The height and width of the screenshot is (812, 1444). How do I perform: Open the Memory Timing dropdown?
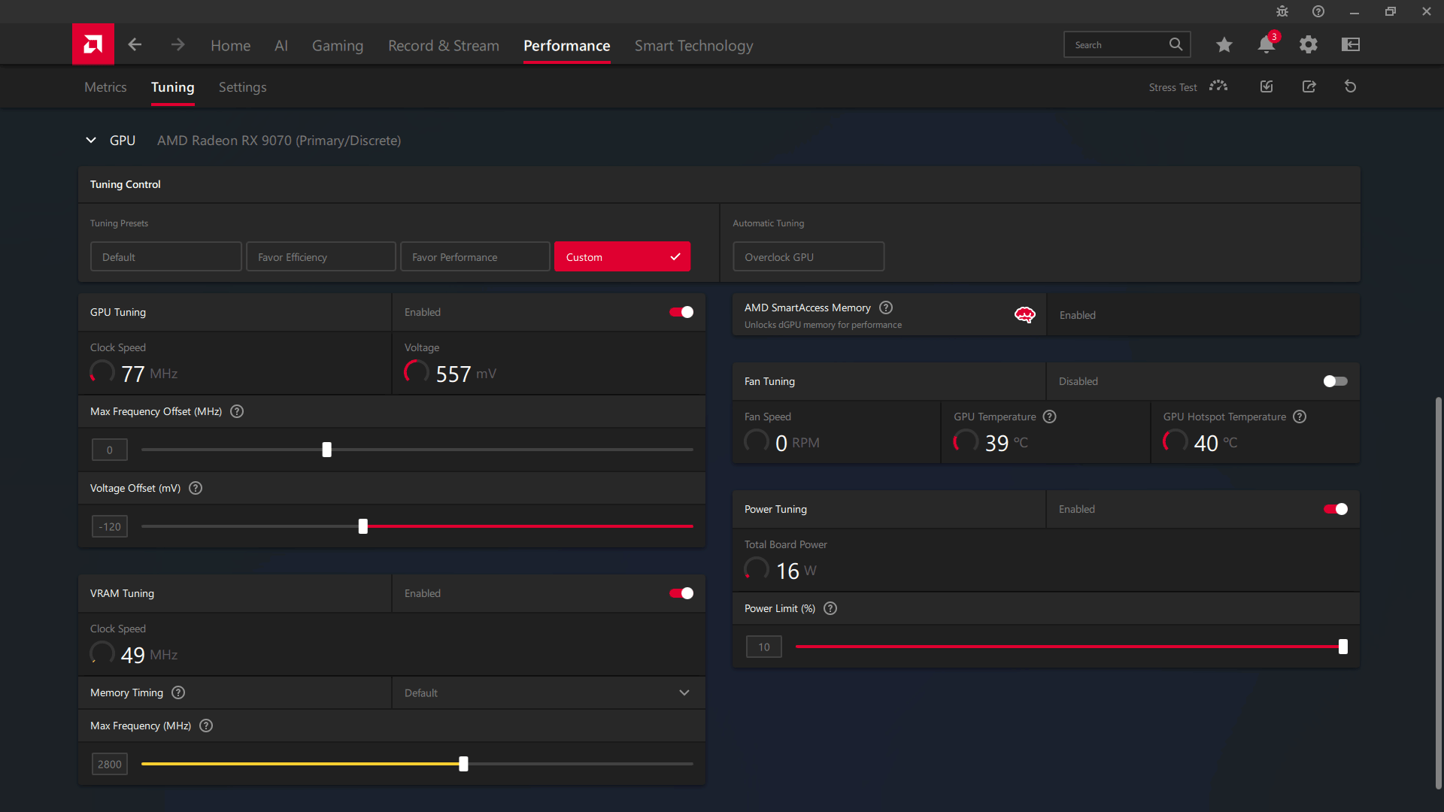click(x=548, y=692)
